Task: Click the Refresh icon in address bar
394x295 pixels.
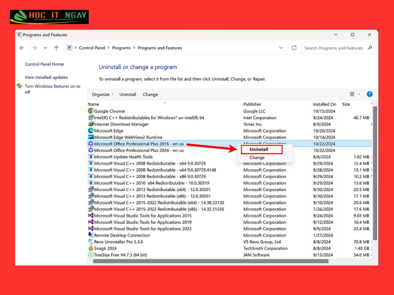Action: pyautogui.click(x=294, y=48)
